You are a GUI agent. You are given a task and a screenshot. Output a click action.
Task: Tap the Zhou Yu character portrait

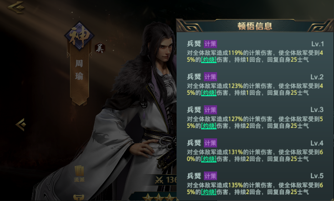click(137, 111)
